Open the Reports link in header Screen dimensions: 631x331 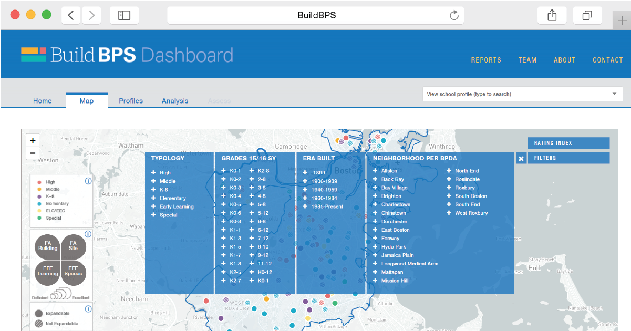(486, 60)
